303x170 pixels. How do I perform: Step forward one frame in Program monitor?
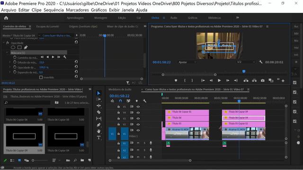point(228,81)
